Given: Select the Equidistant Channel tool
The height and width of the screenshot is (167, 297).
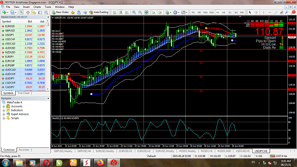Looking at the screenshot, I should (282, 12).
